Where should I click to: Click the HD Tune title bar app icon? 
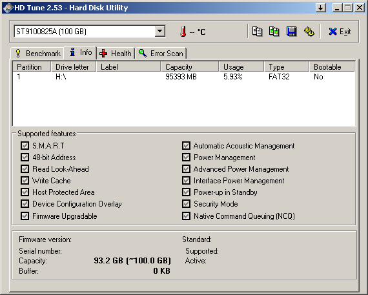pos(8,8)
